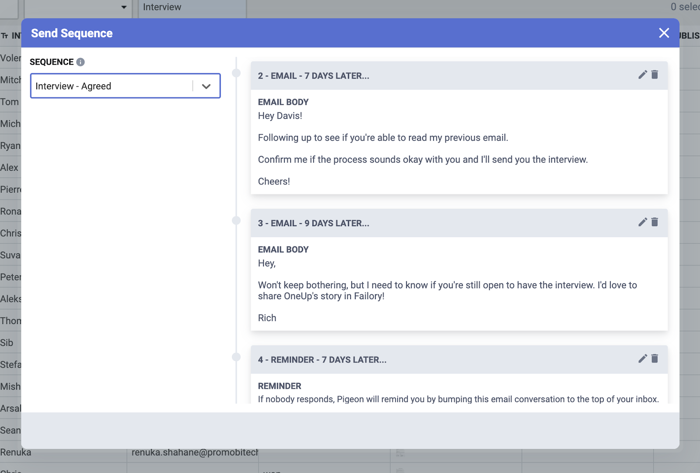Image resolution: width=700 pixels, height=473 pixels.
Task: Place cursor in the sequence name input field
Action: (109, 86)
